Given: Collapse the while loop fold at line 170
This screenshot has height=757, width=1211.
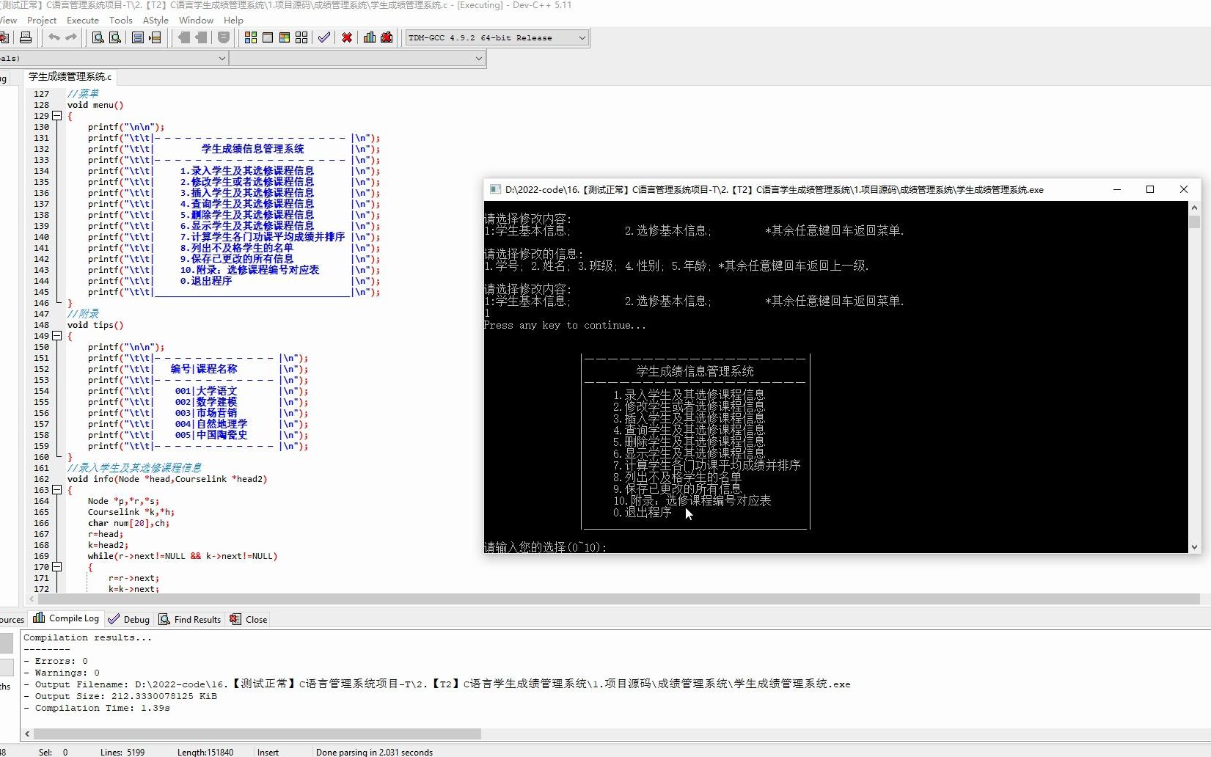Looking at the screenshot, I should (x=56, y=567).
